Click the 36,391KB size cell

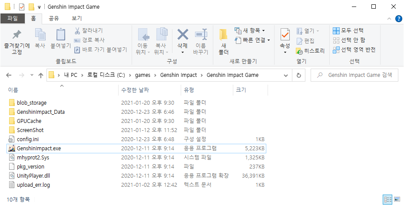click(253, 175)
